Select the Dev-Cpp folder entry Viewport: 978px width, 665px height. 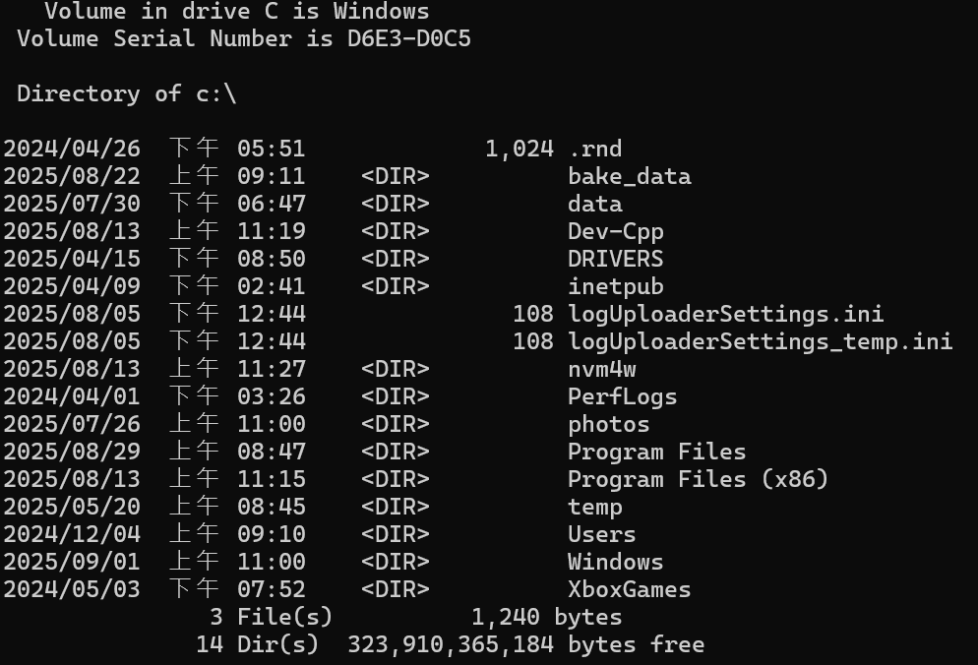(616, 231)
